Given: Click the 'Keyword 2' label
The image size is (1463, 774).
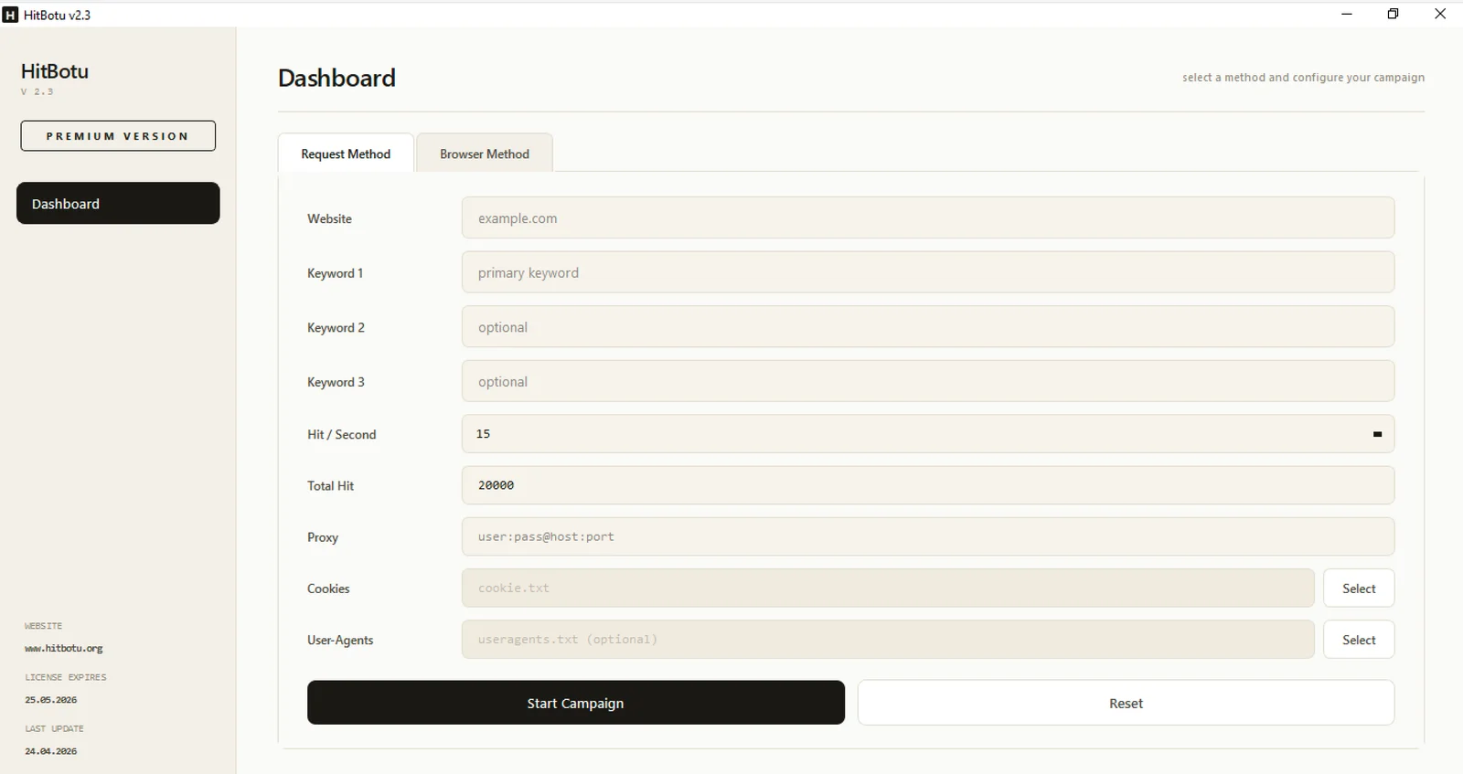Looking at the screenshot, I should 336,327.
